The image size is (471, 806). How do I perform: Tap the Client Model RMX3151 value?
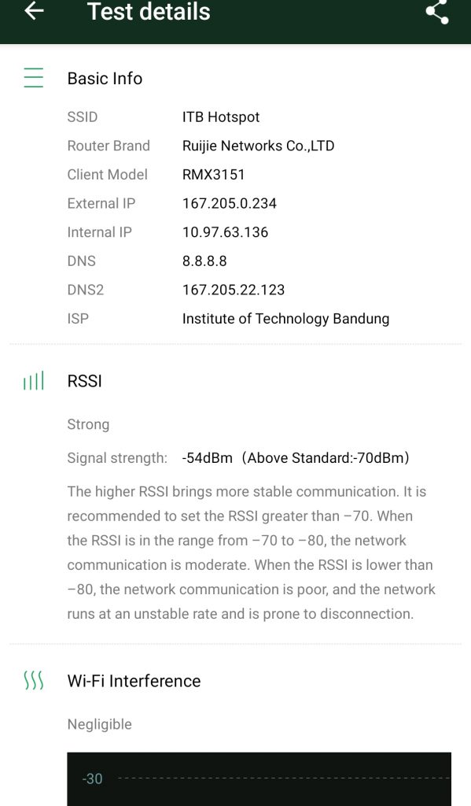pyautogui.click(x=214, y=175)
